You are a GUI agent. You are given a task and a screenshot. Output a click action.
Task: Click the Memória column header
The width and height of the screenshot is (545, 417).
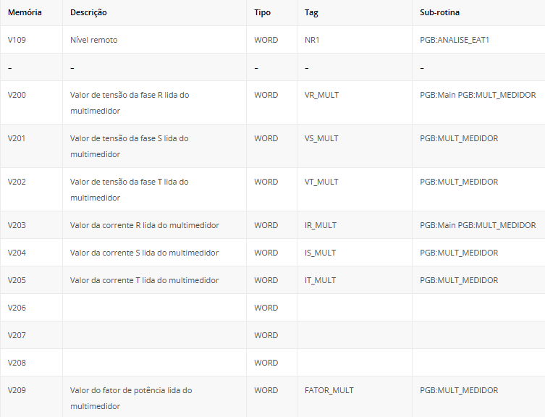pyautogui.click(x=25, y=13)
